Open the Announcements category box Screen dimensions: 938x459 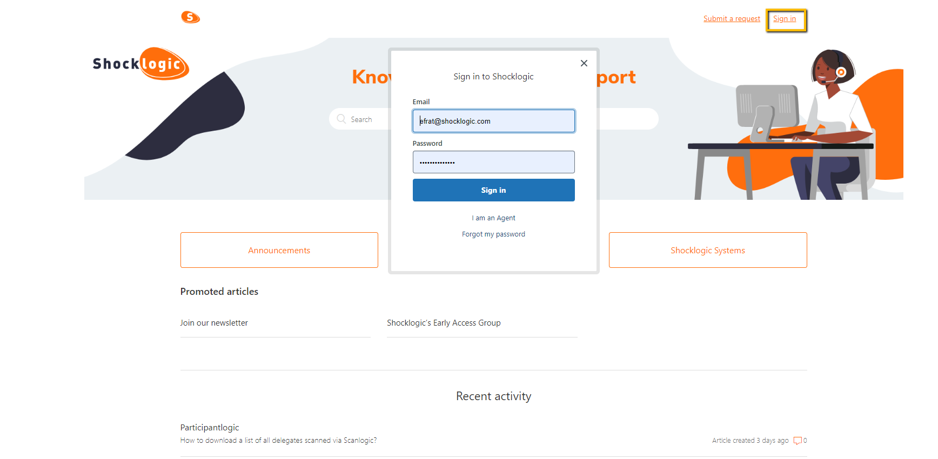point(279,250)
